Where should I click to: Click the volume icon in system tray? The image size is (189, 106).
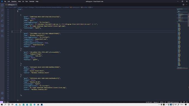176,105
